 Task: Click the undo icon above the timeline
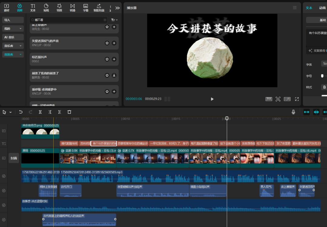point(21,112)
